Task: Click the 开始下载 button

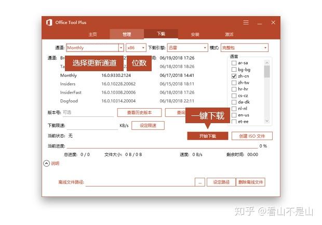Action: pyautogui.click(x=208, y=136)
